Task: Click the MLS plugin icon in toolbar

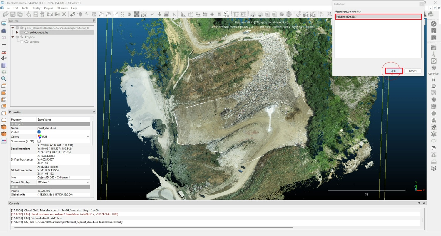Action: point(313,14)
